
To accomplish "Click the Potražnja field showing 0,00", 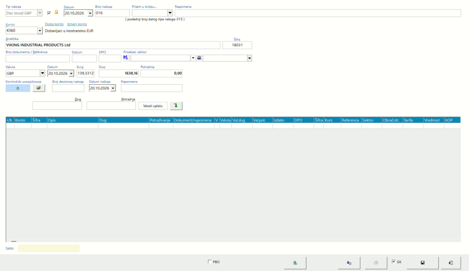I will pos(162,73).
